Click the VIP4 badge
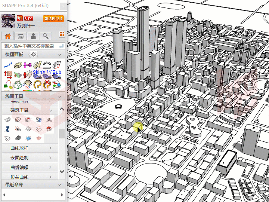This screenshot has width=269, height=202. tap(29, 18)
